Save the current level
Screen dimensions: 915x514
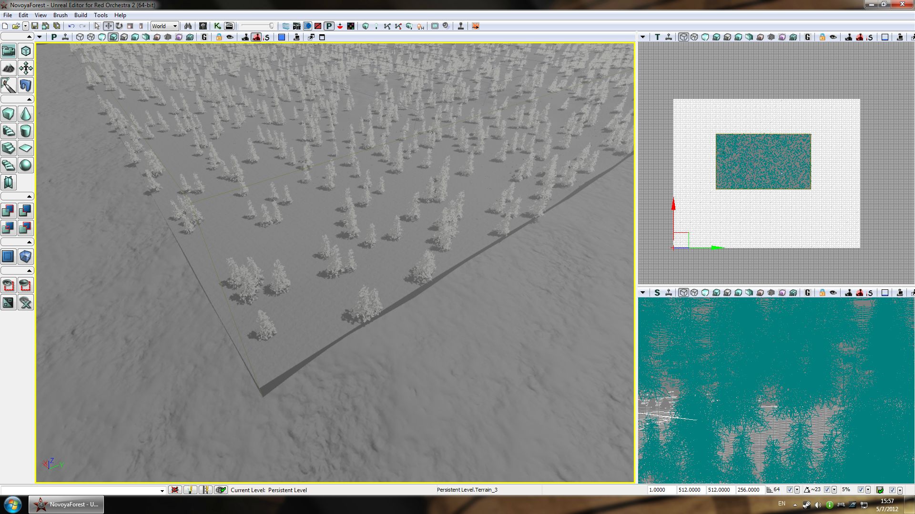pyautogui.click(x=35, y=26)
